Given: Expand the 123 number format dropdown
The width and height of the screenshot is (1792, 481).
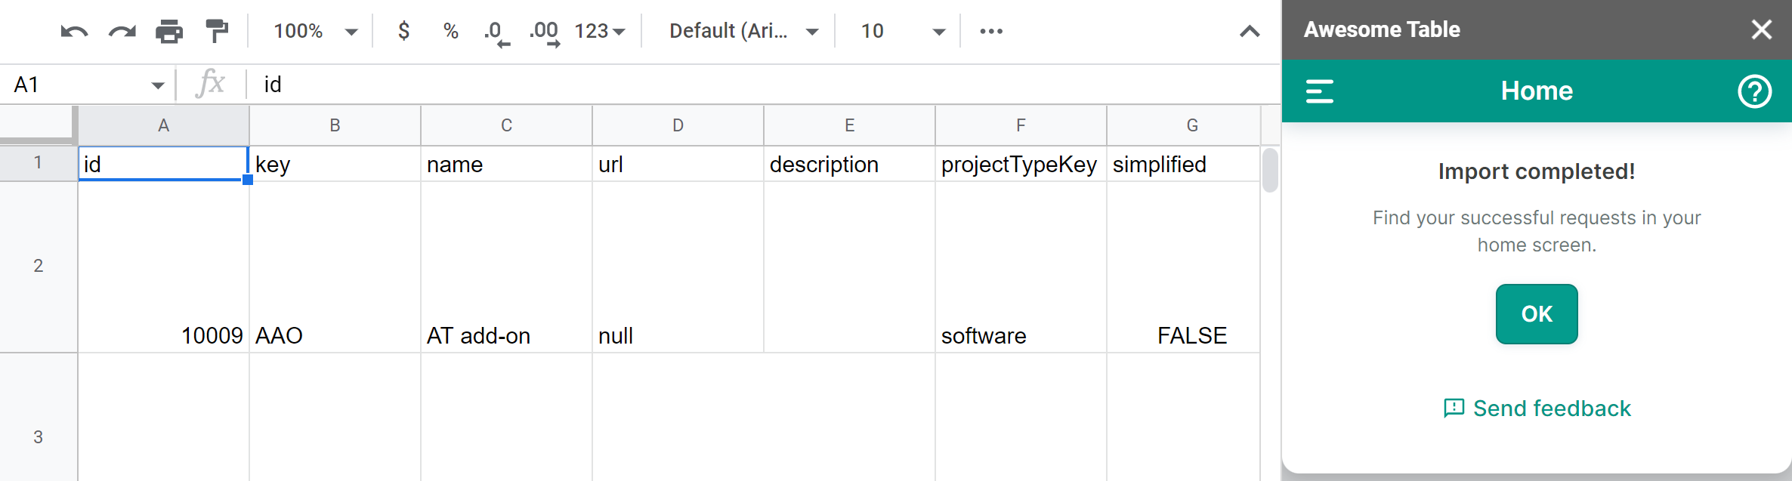Looking at the screenshot, I should (600, 32).
